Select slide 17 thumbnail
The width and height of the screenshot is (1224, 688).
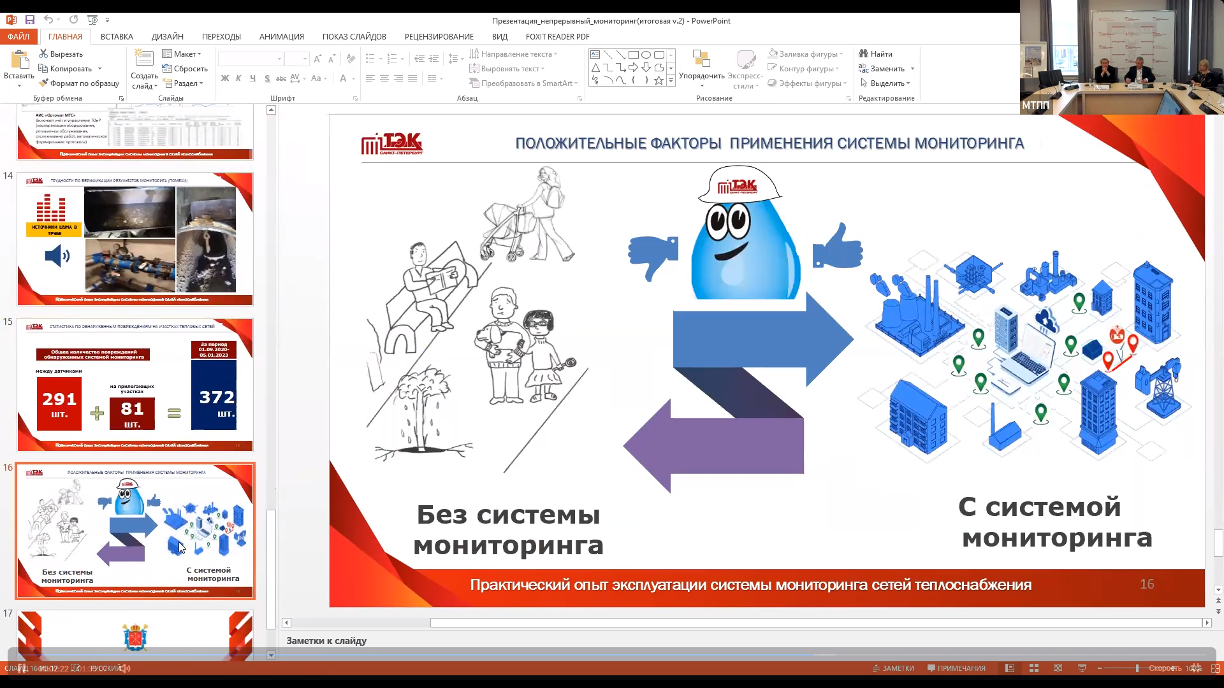click(x=135, y=635)
